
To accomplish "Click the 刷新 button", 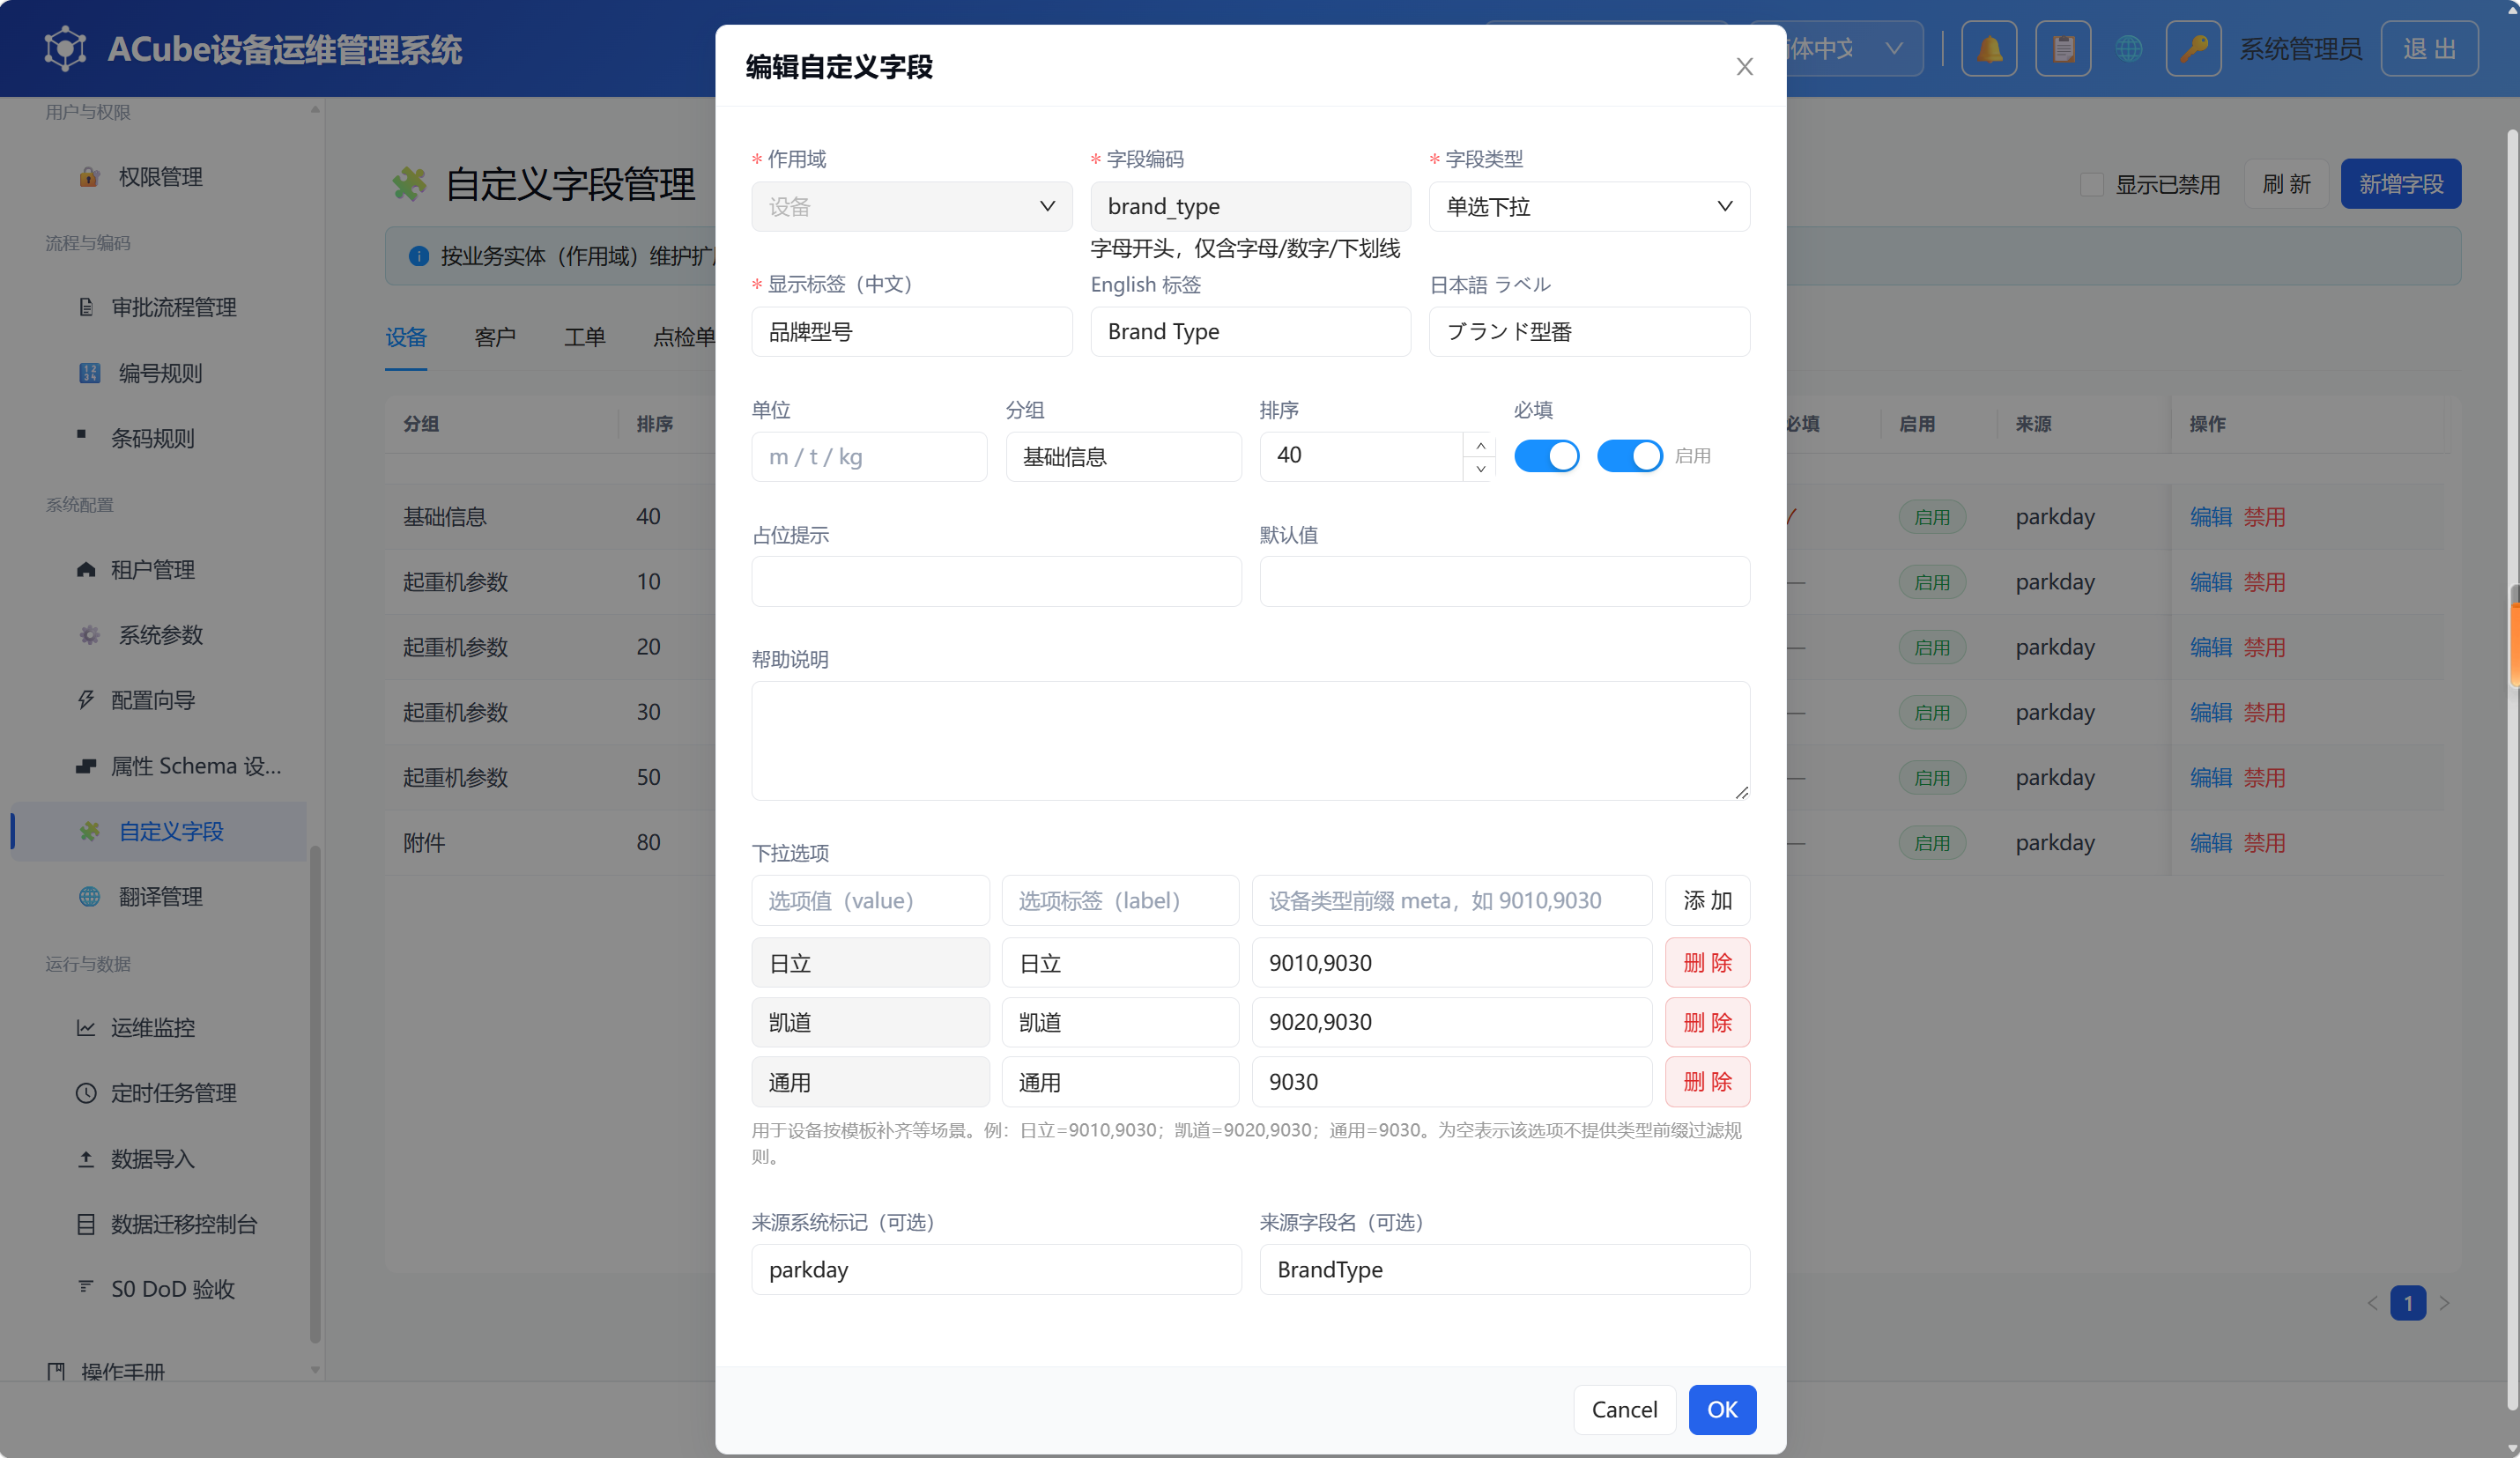I will click(2286, 184).
